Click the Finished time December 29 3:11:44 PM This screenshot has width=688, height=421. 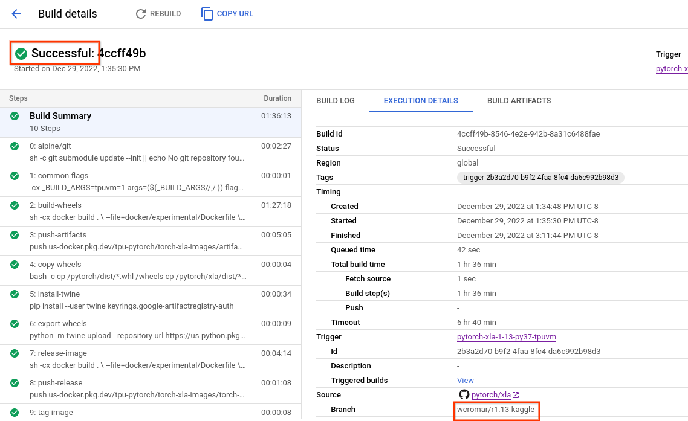[x=527, y=236]
